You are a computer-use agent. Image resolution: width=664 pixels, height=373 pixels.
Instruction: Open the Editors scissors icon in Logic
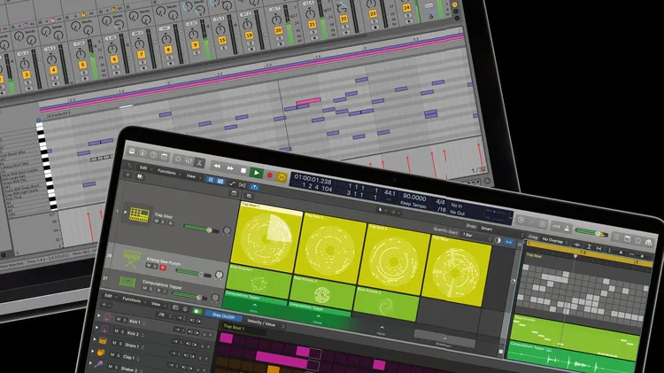(x=199, y=162)
